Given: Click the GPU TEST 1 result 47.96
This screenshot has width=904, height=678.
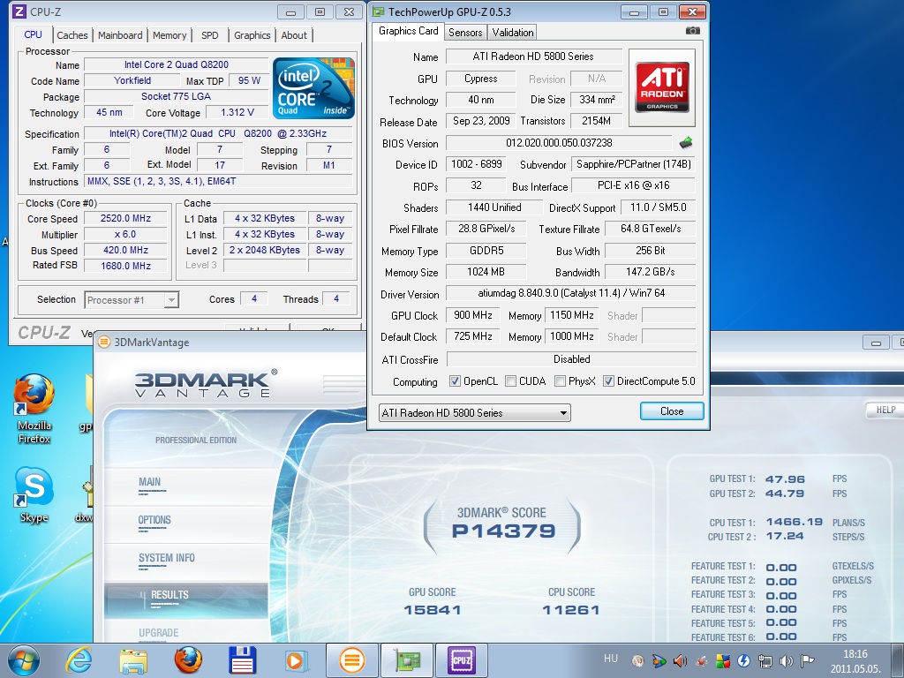Looking at the screenshot, I should click(x=785, y=479).
